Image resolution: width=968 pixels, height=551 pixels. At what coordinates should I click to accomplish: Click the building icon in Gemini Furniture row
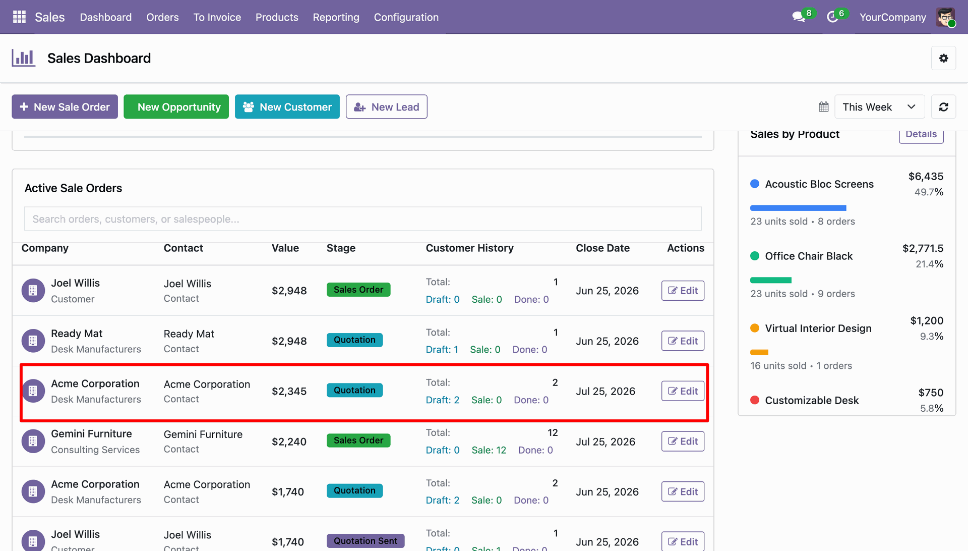[x=33, y=442]
